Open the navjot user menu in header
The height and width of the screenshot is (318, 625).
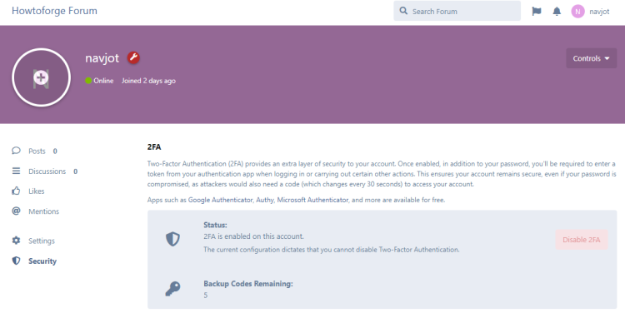(590, 12)
